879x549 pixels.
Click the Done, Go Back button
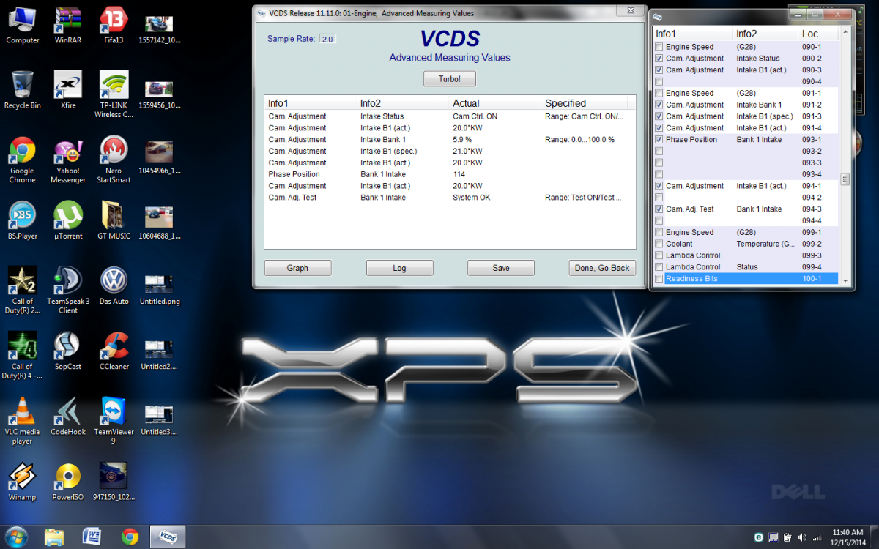coord(602,268)
